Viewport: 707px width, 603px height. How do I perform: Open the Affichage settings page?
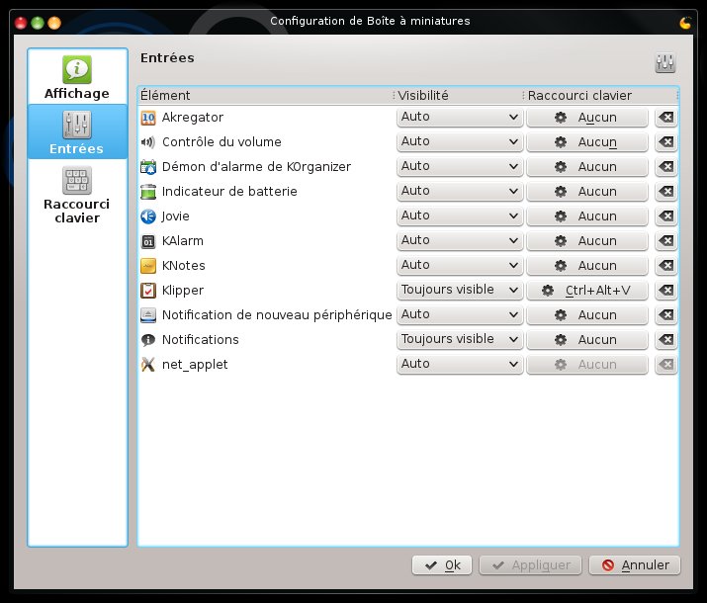pos(77,77)
